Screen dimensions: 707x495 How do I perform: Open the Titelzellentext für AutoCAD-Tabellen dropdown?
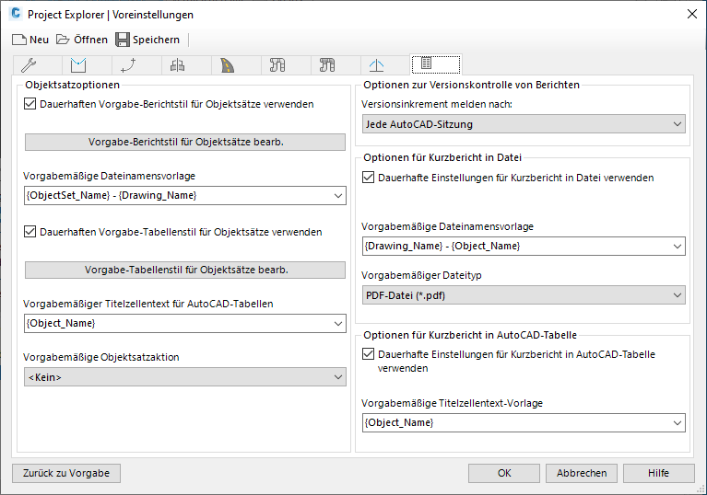click(x=337, y=324)
